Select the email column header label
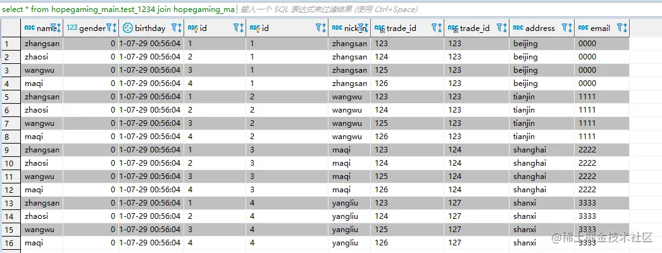 [x=601, y=28]
